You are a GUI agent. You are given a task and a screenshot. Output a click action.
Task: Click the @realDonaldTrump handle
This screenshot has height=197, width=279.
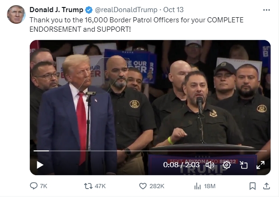tap(126, 10)
